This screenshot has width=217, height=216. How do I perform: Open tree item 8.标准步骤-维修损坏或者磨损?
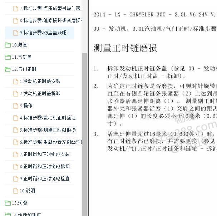(x=51, y=21)
